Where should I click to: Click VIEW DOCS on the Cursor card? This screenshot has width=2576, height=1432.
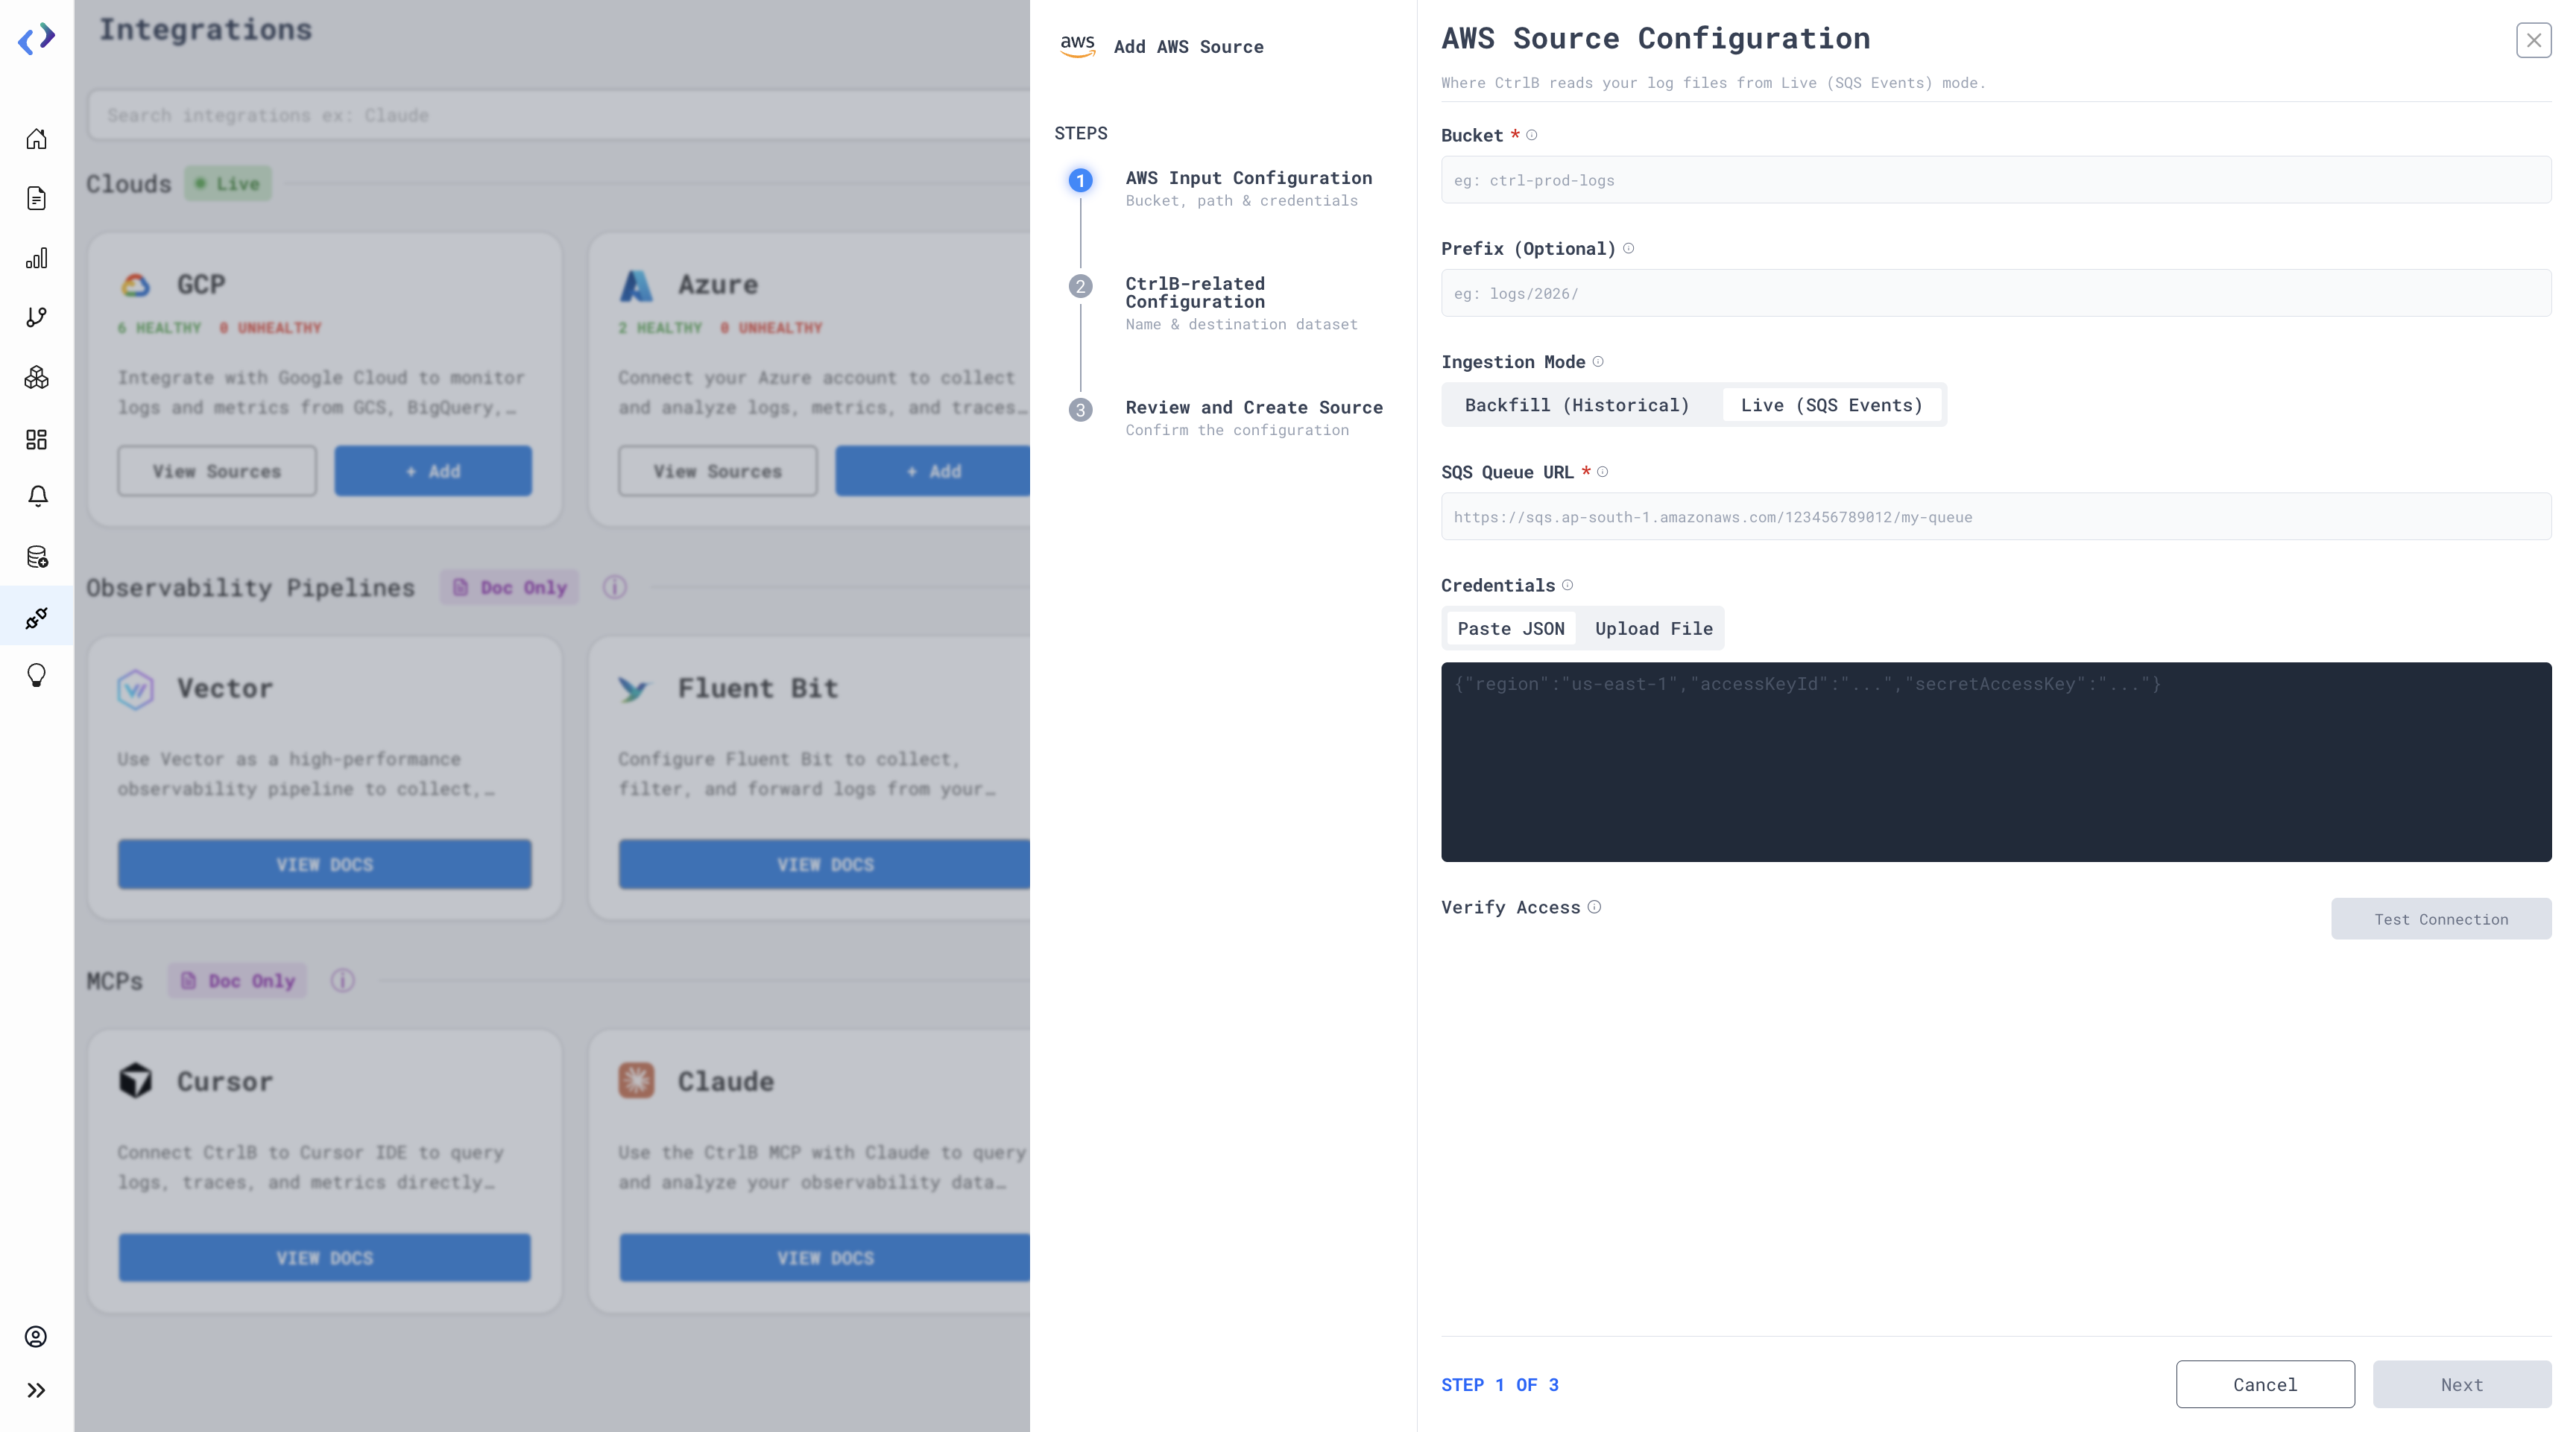(x=325, y=1258)
